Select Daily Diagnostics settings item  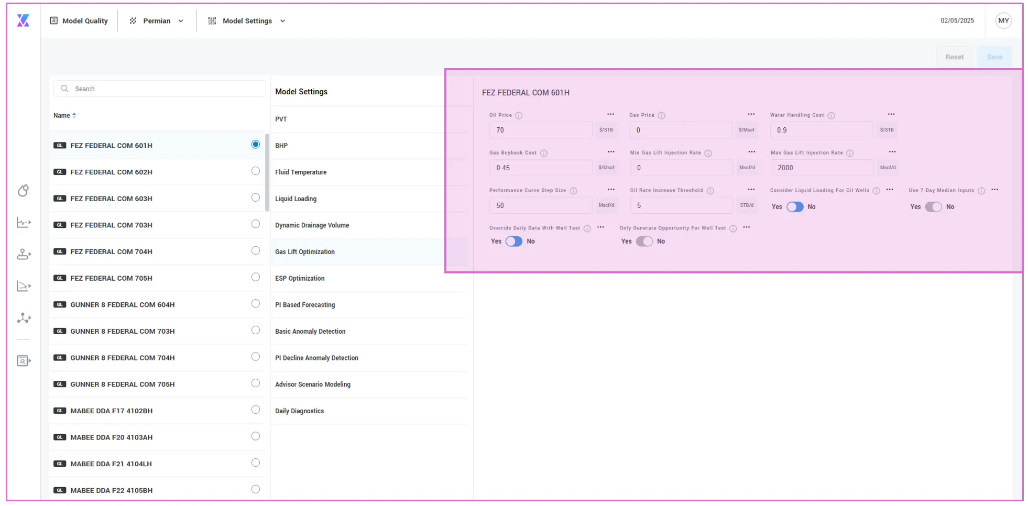coord(369,411)
